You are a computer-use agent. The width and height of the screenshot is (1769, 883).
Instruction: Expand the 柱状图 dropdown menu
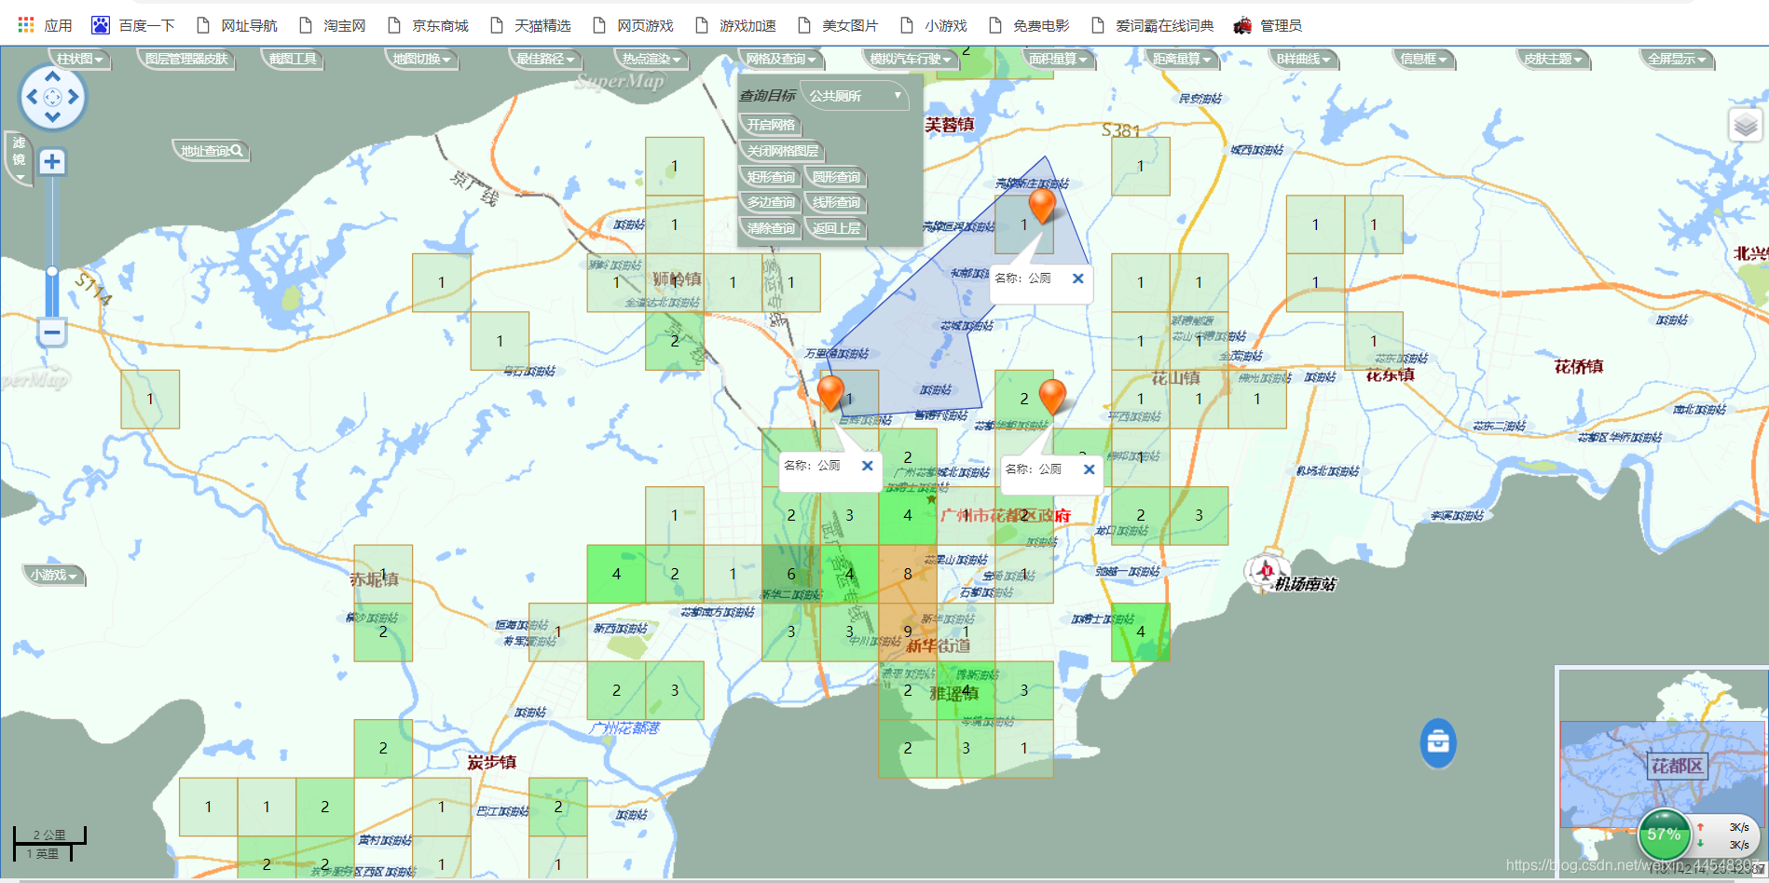point(80,59)
